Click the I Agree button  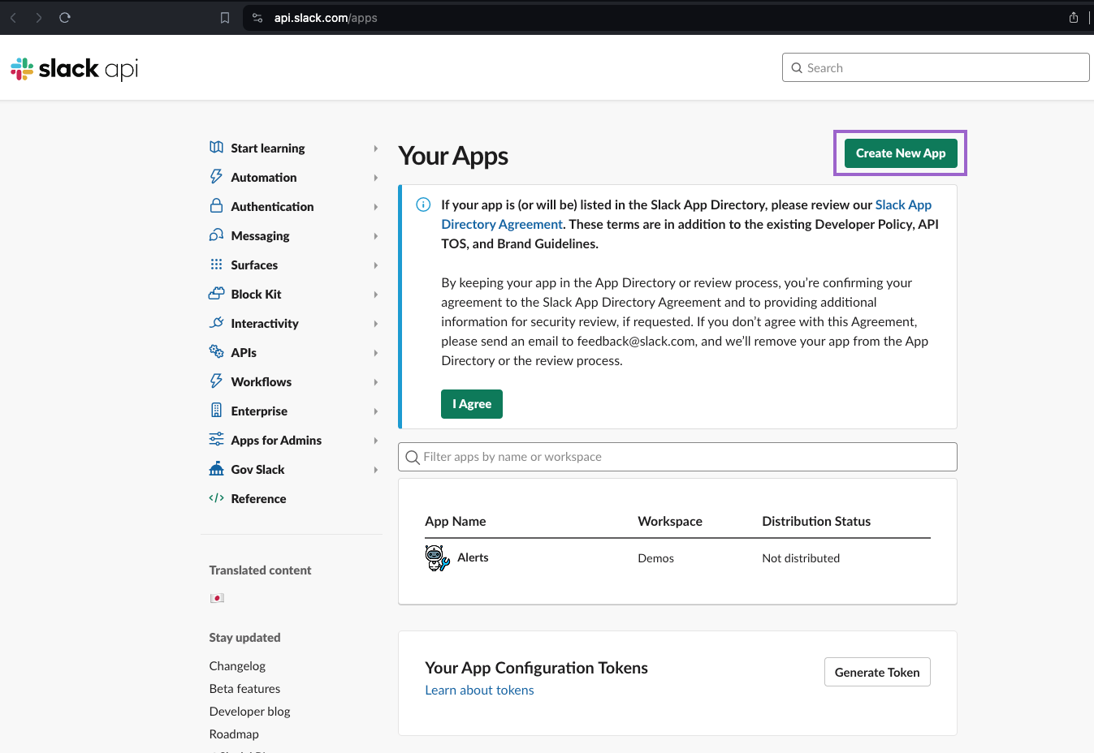[x=471, y=404]
